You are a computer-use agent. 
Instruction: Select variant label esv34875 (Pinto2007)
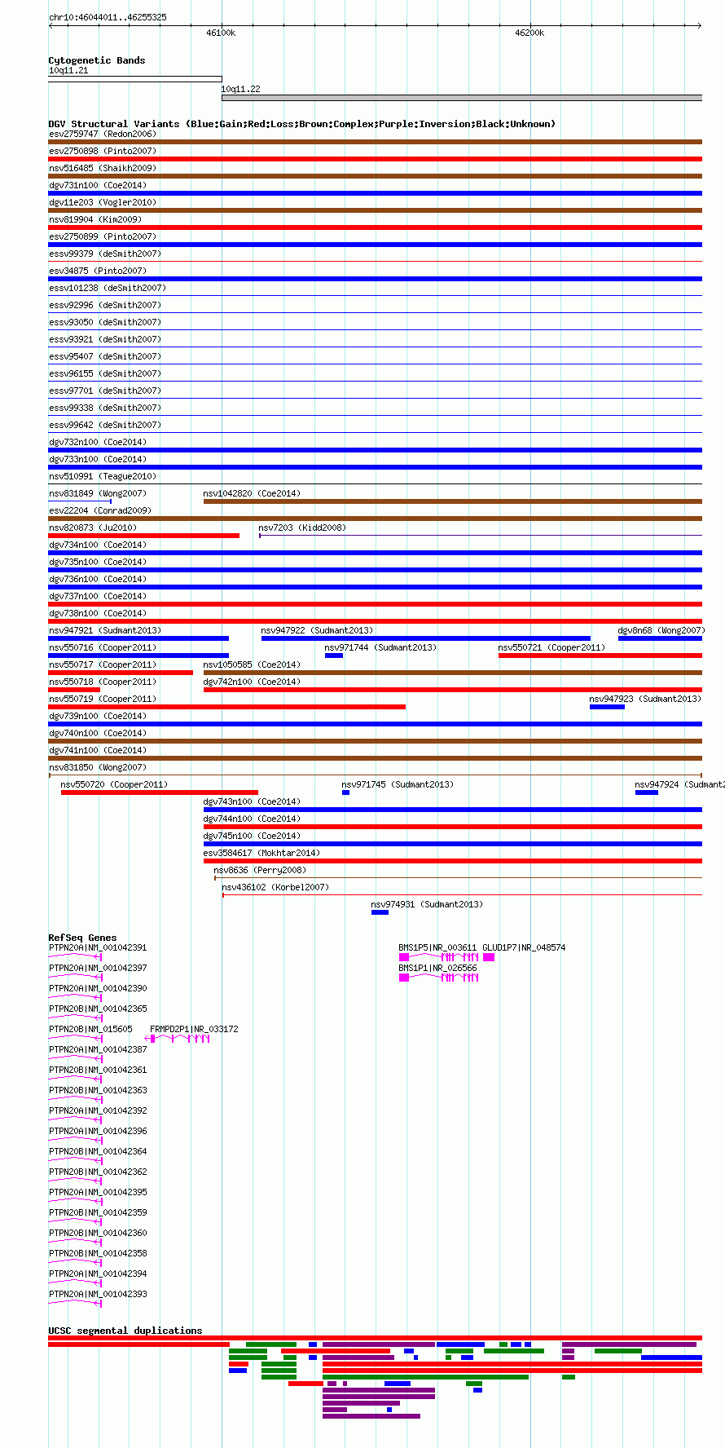(x=98, y=271)
